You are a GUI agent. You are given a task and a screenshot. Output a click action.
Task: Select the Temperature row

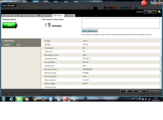click(x=101, y=48)
